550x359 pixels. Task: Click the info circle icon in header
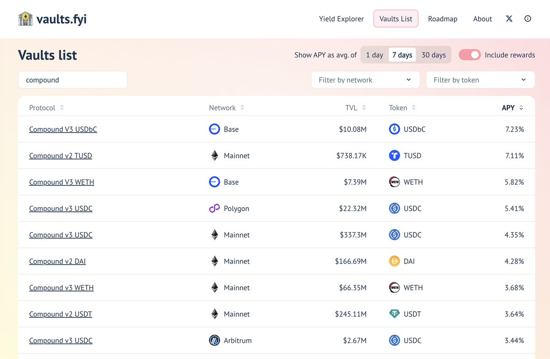[x=528, y=19]
